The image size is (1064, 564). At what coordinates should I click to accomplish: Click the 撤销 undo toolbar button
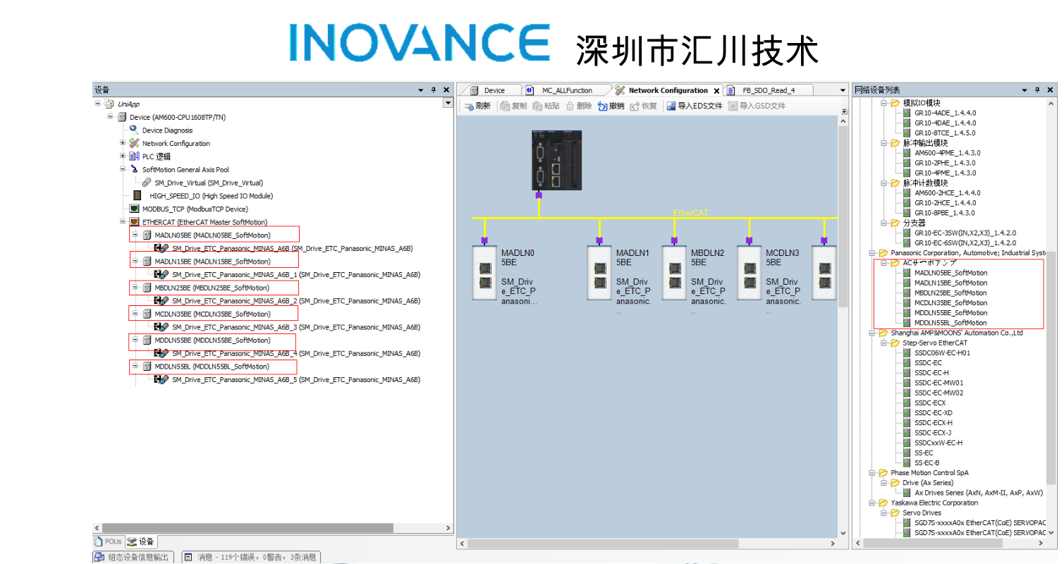(x=611, y=106)
